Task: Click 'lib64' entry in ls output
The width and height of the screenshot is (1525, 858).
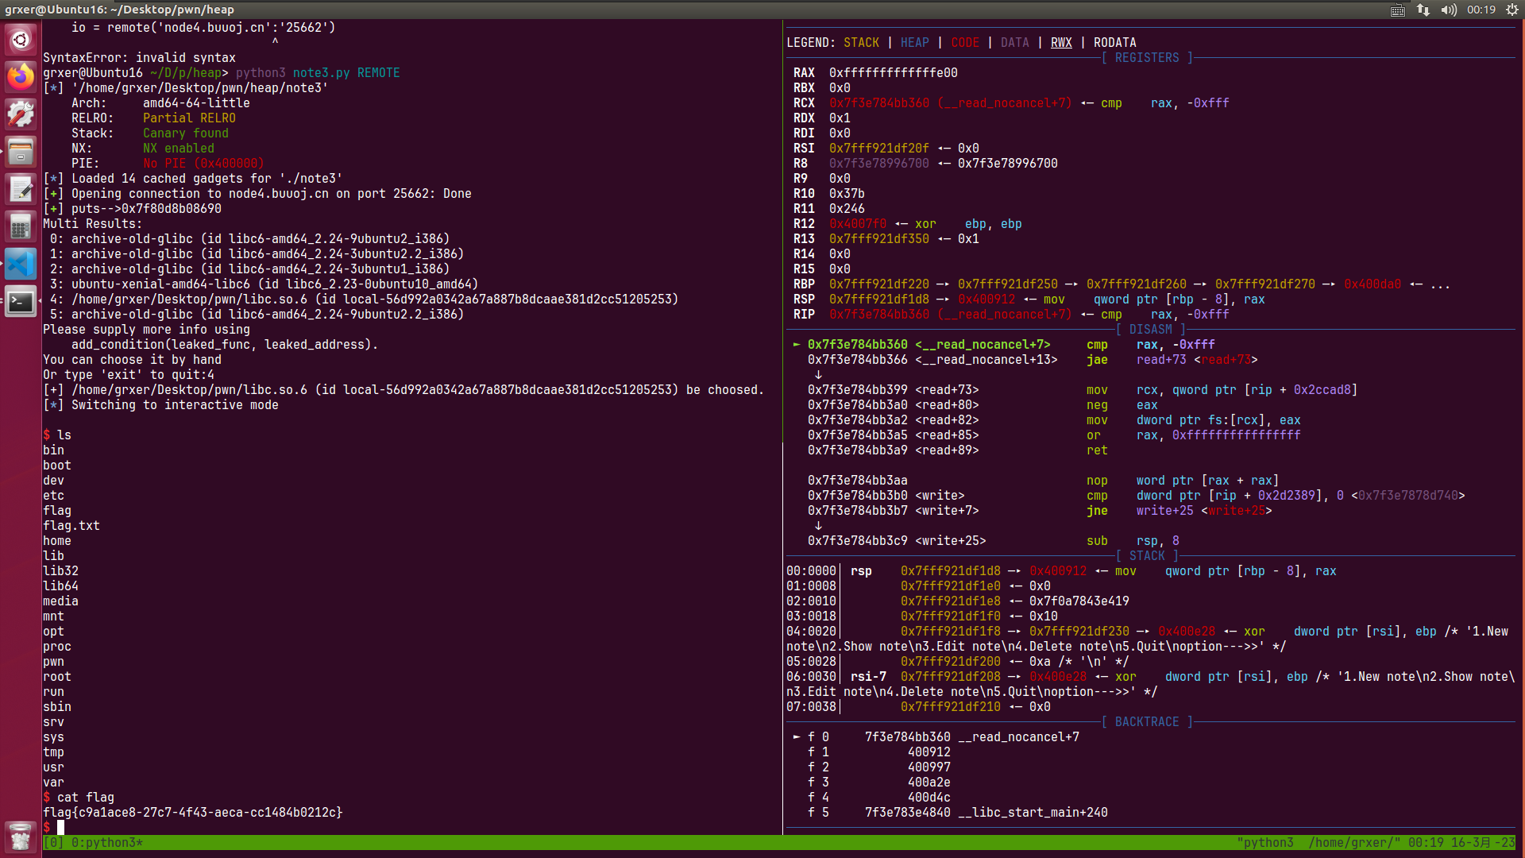Action: [x=60, y=586]
